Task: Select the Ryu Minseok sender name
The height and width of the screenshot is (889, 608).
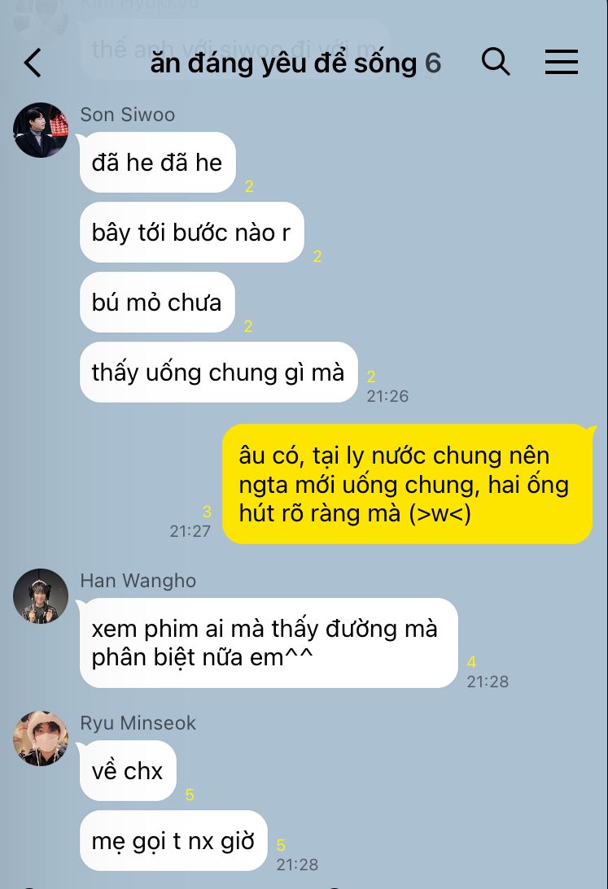Action: [138, 723]
